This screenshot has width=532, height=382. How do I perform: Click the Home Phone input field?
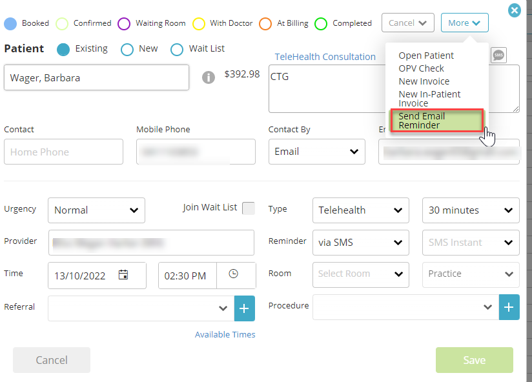[63, 152]
